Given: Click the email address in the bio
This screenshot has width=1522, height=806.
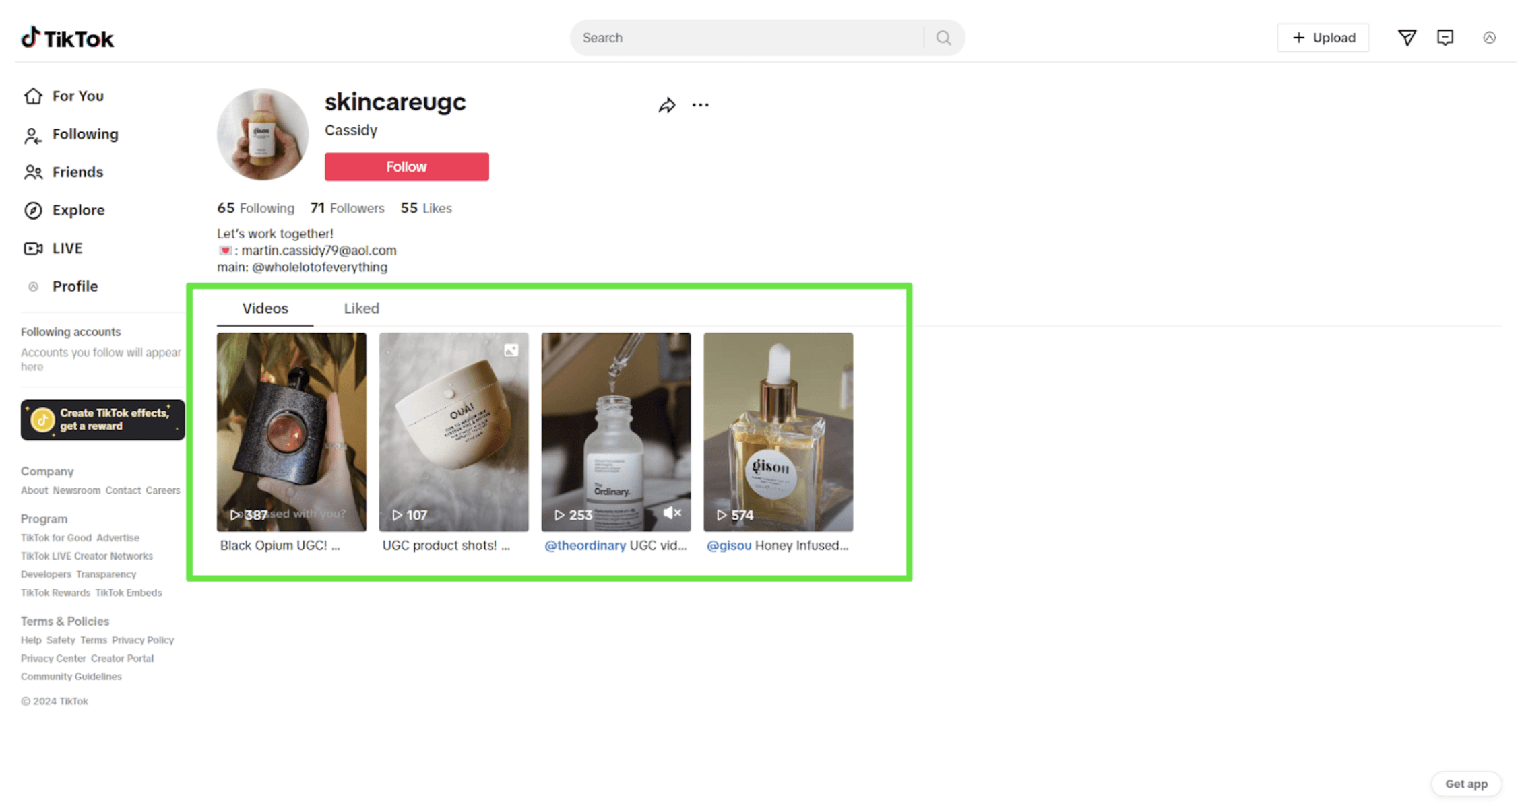Looking at the screenshot, I should pos(319,250).
